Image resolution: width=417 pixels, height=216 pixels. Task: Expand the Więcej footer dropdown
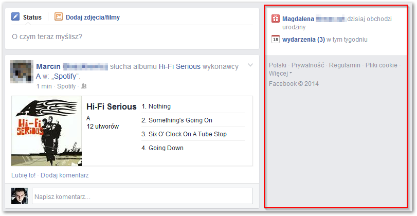tap(280, 73)
